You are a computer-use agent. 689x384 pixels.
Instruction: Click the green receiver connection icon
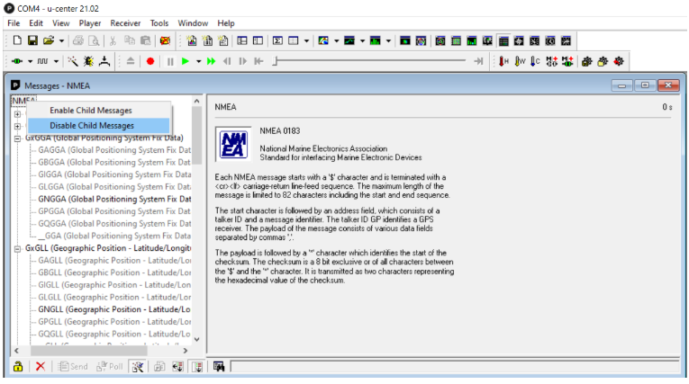coord(18,61)
